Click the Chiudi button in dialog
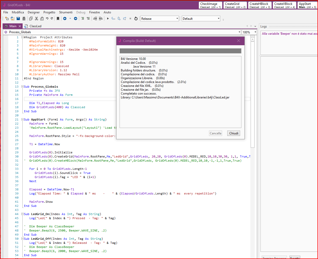Screen dimensions: 318x259 tap(234, 133)
